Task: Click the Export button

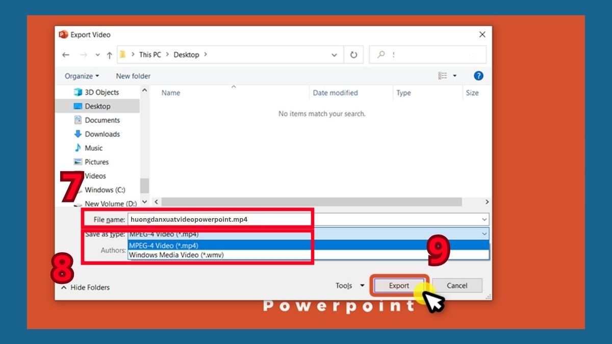Action: (x=399, y=285)
